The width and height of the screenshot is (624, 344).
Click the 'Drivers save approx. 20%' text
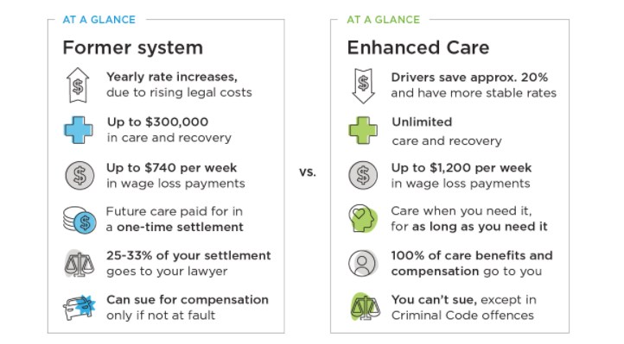tap(469, 78)
